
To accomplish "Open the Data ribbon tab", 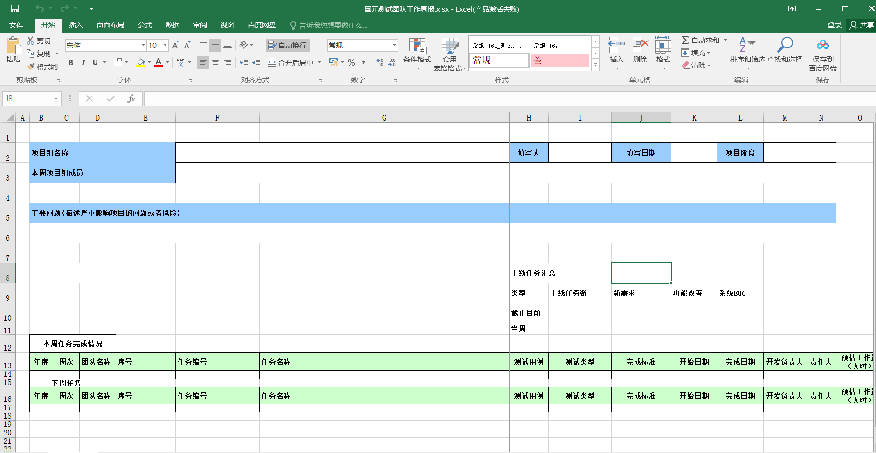I will tap(172, 25).
